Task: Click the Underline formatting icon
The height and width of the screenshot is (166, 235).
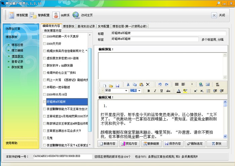Action: 162,91
